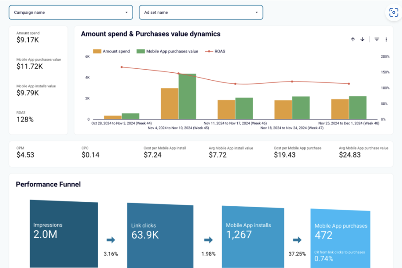
Task: Click the screenshot capture icon
Action: pyautogui.click(x=394, y=12)
